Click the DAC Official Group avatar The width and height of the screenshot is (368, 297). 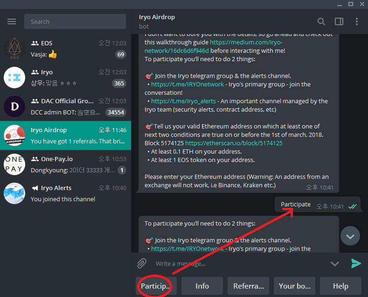click(x=14, y=106)
